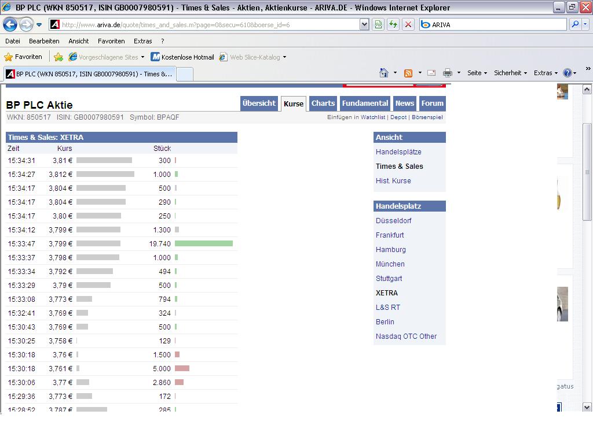593x444 pixels.
Task: Open the Handelsplätze view link
Action: click(398, 152)
